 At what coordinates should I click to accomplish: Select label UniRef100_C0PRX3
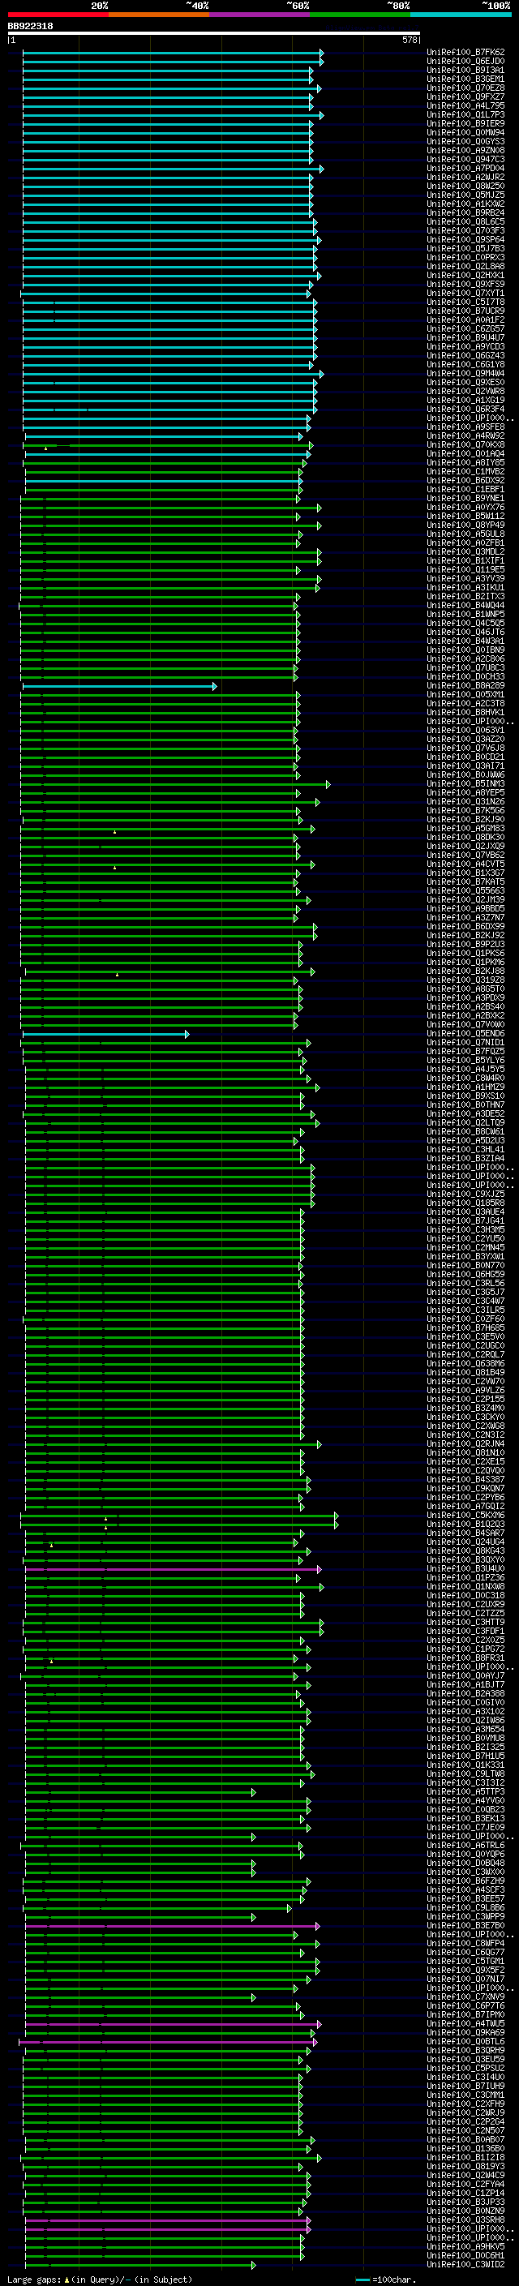(x=465, y=257)
